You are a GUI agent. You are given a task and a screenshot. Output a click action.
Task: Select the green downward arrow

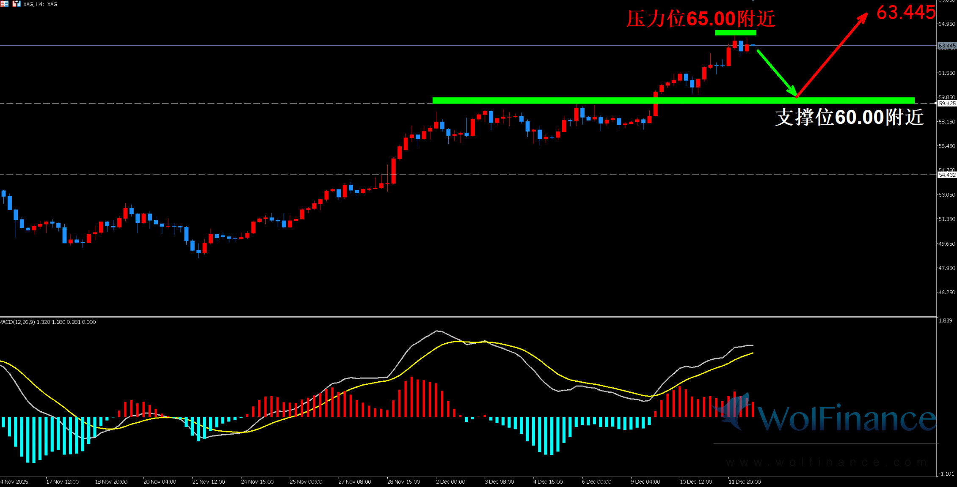[x=777, y=73]
